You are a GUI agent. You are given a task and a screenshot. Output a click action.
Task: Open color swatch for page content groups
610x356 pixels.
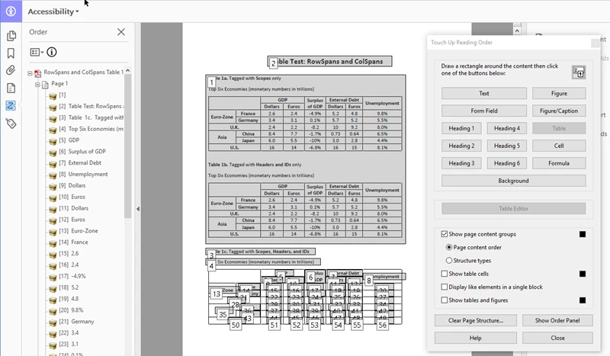point(583,234)
